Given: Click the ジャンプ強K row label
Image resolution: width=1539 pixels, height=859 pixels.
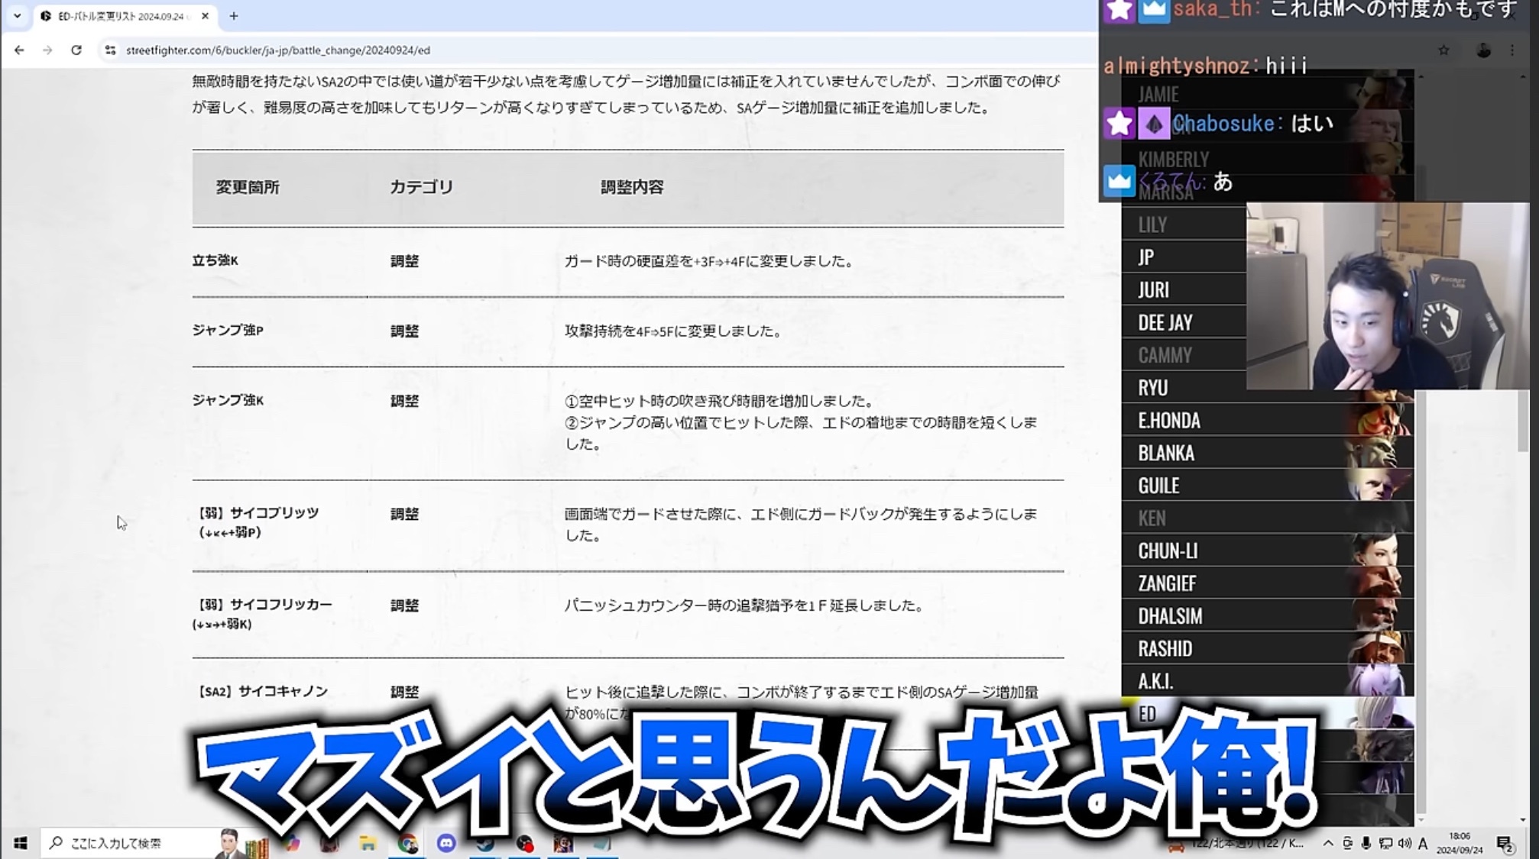Looking at the screenshot, I should (x=228, y=400).
